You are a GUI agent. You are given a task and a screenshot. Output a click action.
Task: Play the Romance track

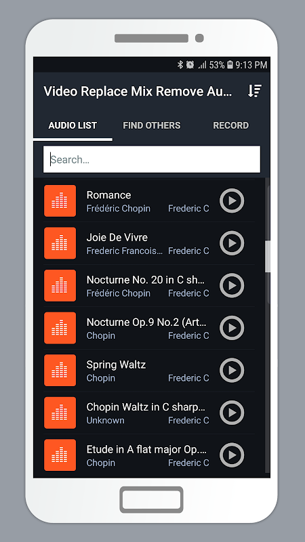pos(232,201)
